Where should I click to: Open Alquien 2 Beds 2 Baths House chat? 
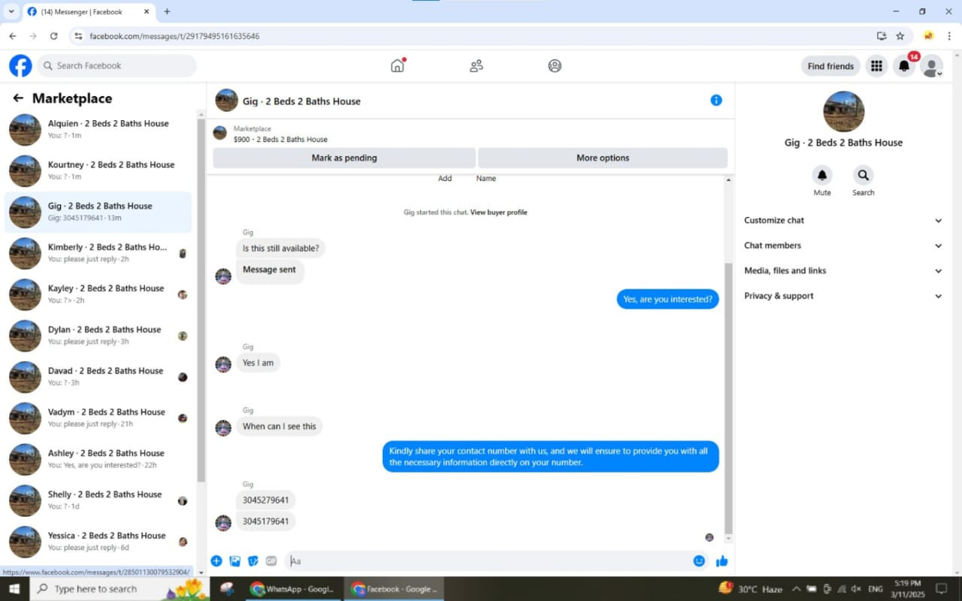pyautogui.click(x=98, y=129)
